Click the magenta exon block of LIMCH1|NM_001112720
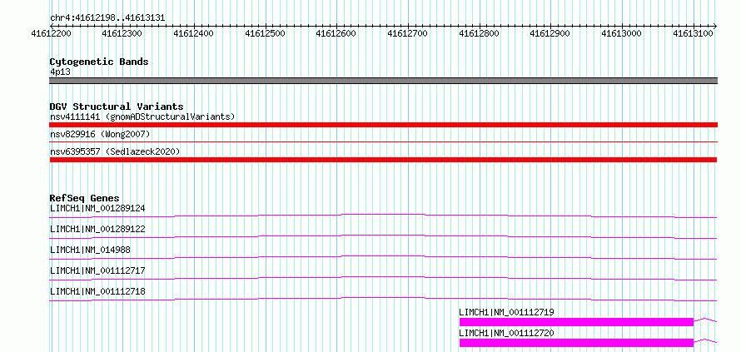The width and height of the screenshot is (741, 352). click(x=576, y=343)
